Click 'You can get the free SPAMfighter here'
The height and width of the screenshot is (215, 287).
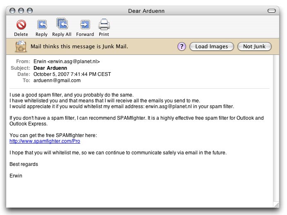pos(53,135)
